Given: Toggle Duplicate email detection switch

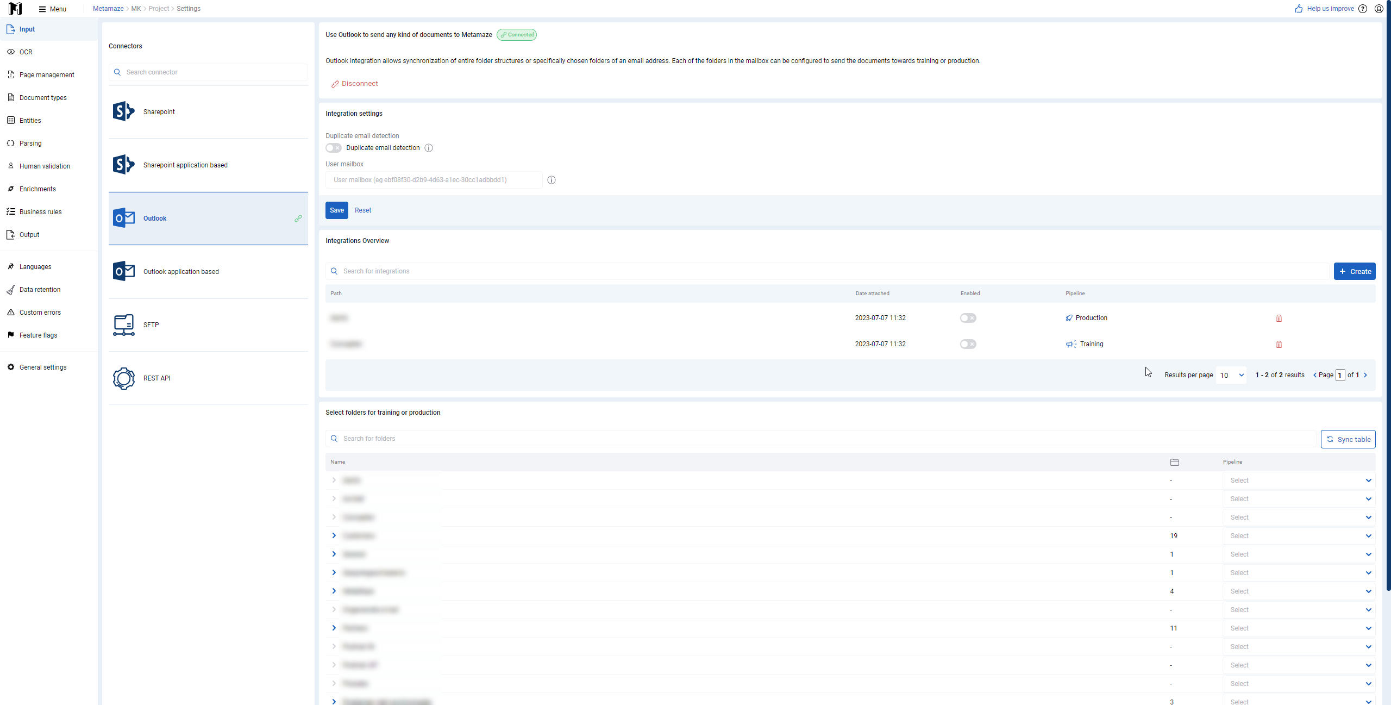Looking at the screenshot, I should point(334,148).
